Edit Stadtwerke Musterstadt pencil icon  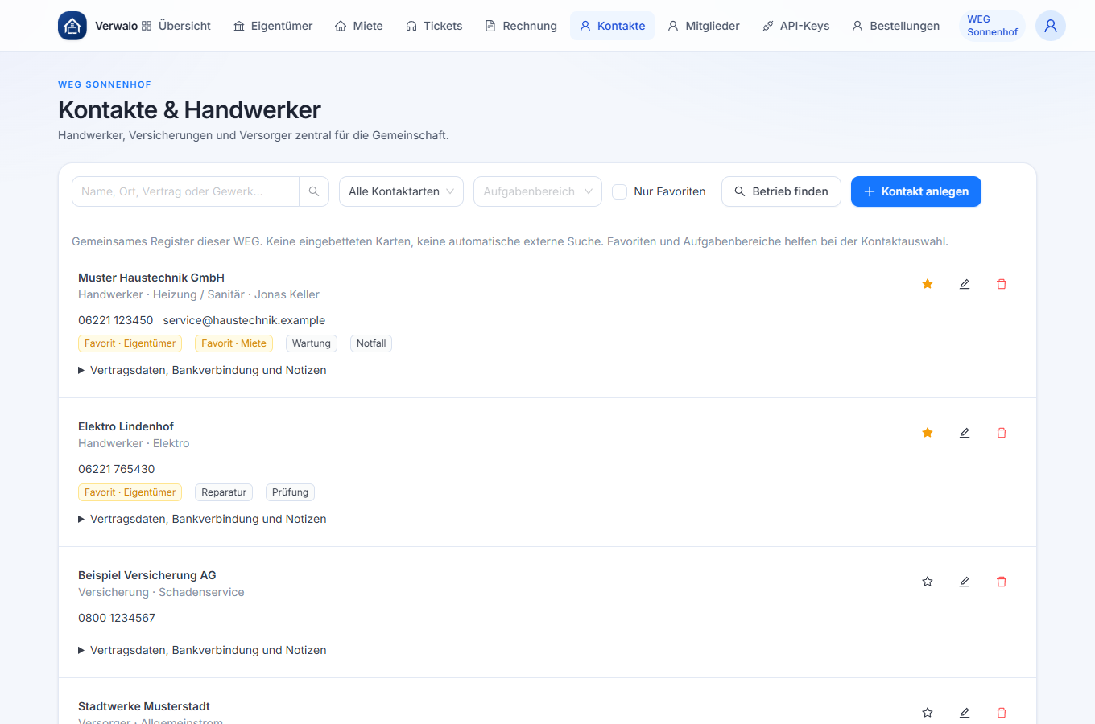pos(965,713)
